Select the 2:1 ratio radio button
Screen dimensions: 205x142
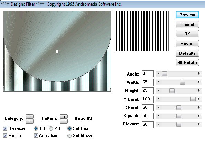(51, 128)
